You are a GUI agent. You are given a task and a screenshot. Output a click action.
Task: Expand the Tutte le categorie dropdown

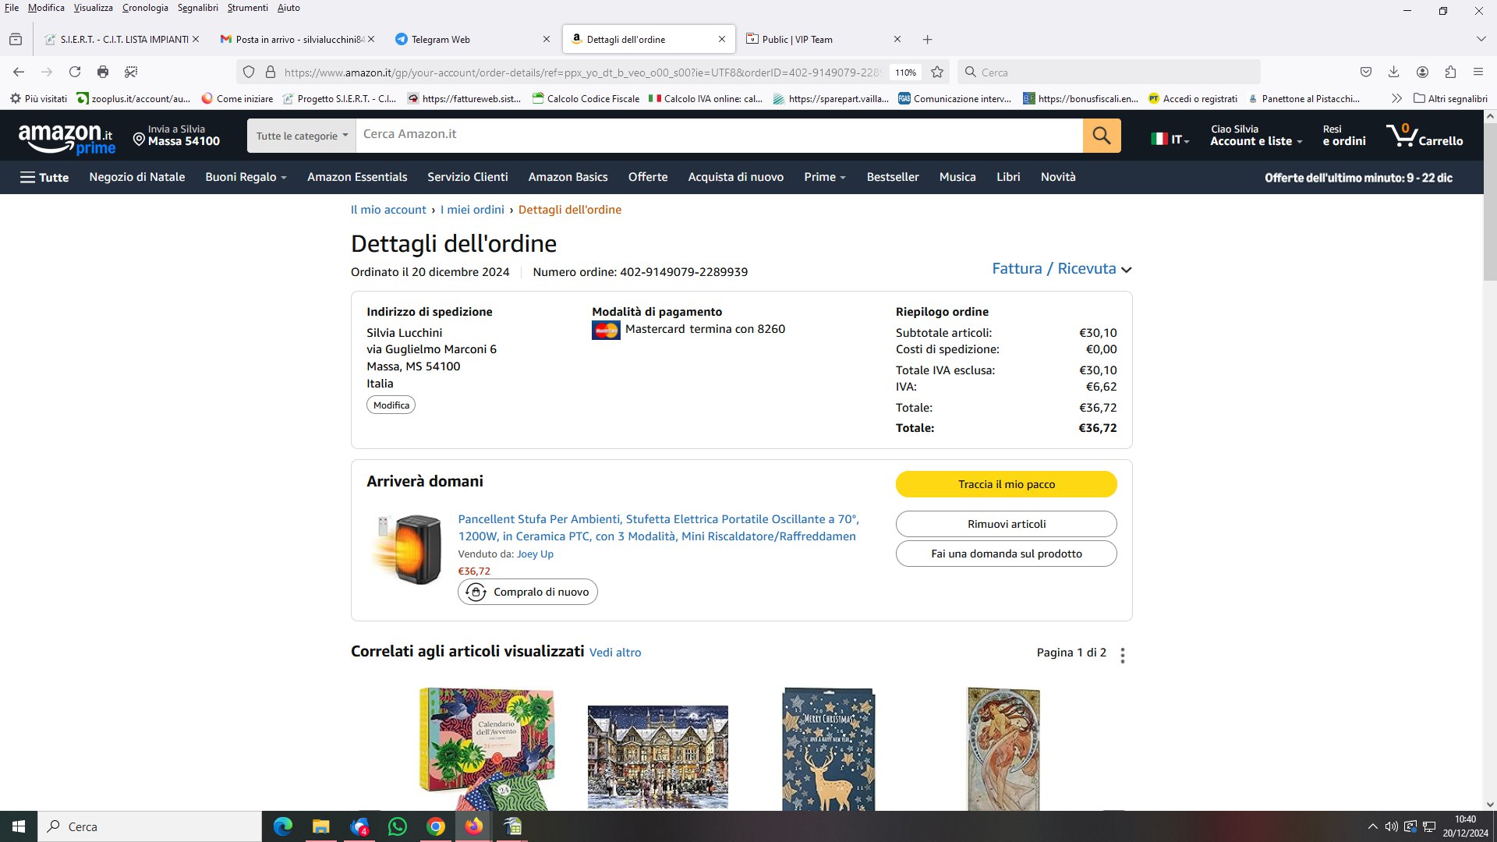pos(302,136)
